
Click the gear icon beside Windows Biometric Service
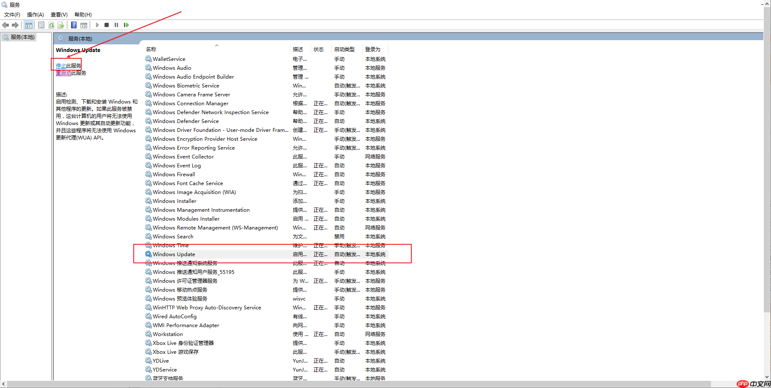click(x=148, y=85)
